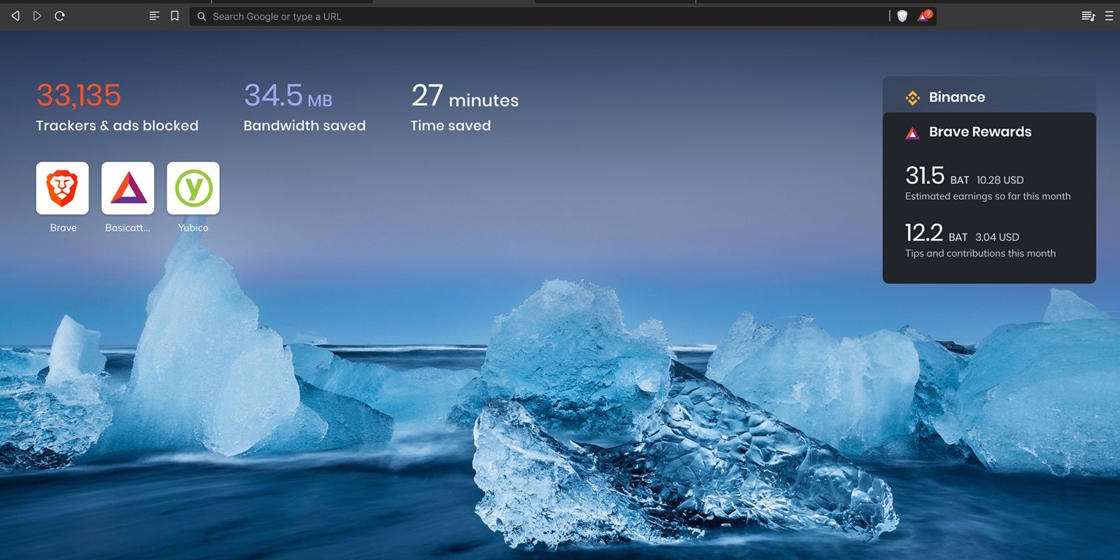Viewport: 1120px width, 560px height.
Task: Open the playlist icon in the toolbar
Action: (x=1088, y=16)
